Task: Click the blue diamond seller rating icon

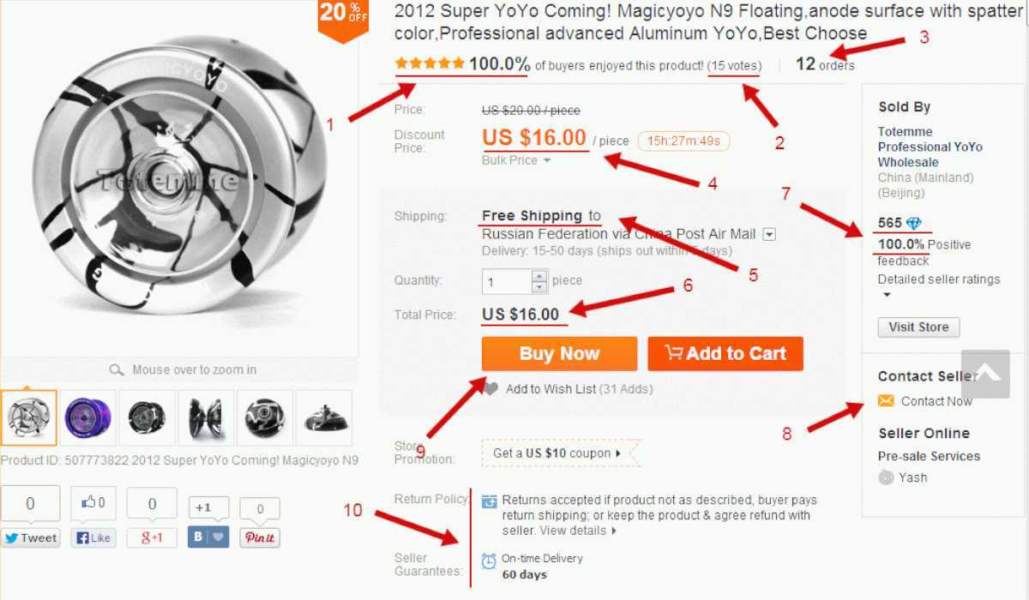Action: [x=913, y=224]
